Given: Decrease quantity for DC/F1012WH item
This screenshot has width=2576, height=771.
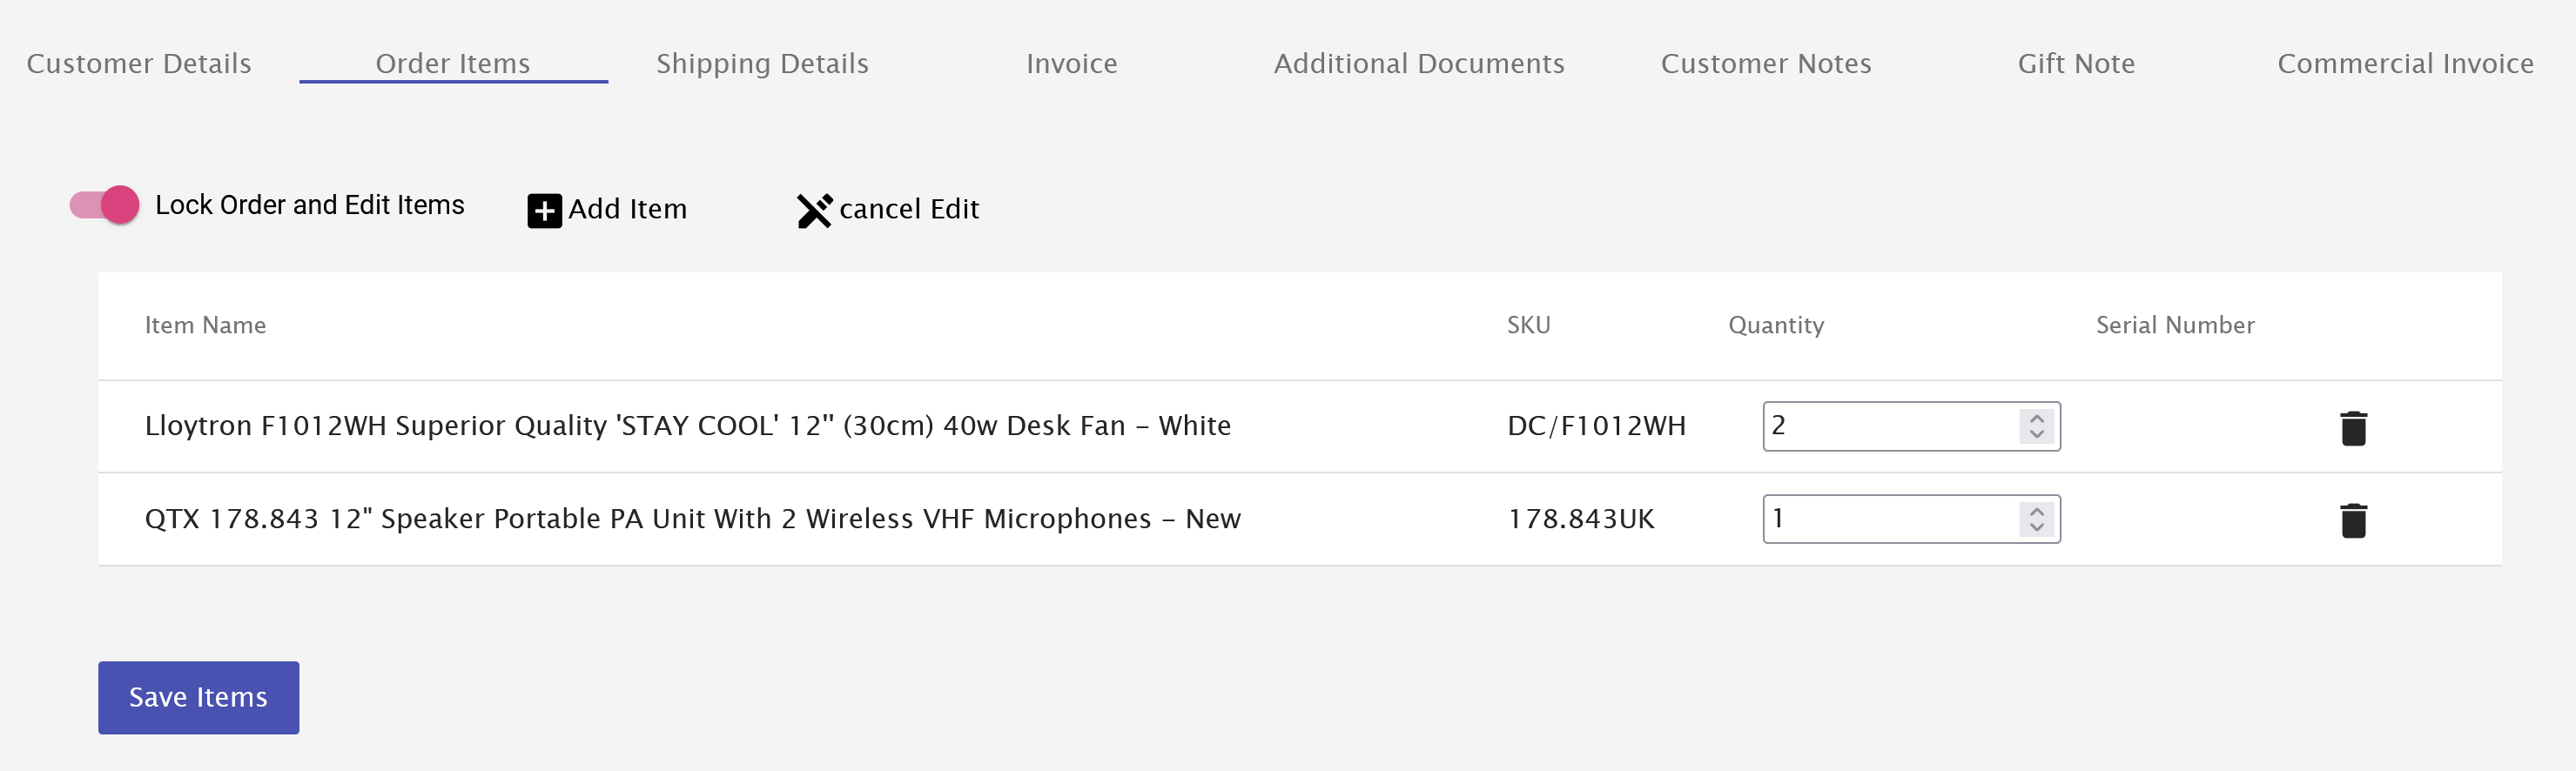Looking at the screenshot, I should click(2036, 434).
